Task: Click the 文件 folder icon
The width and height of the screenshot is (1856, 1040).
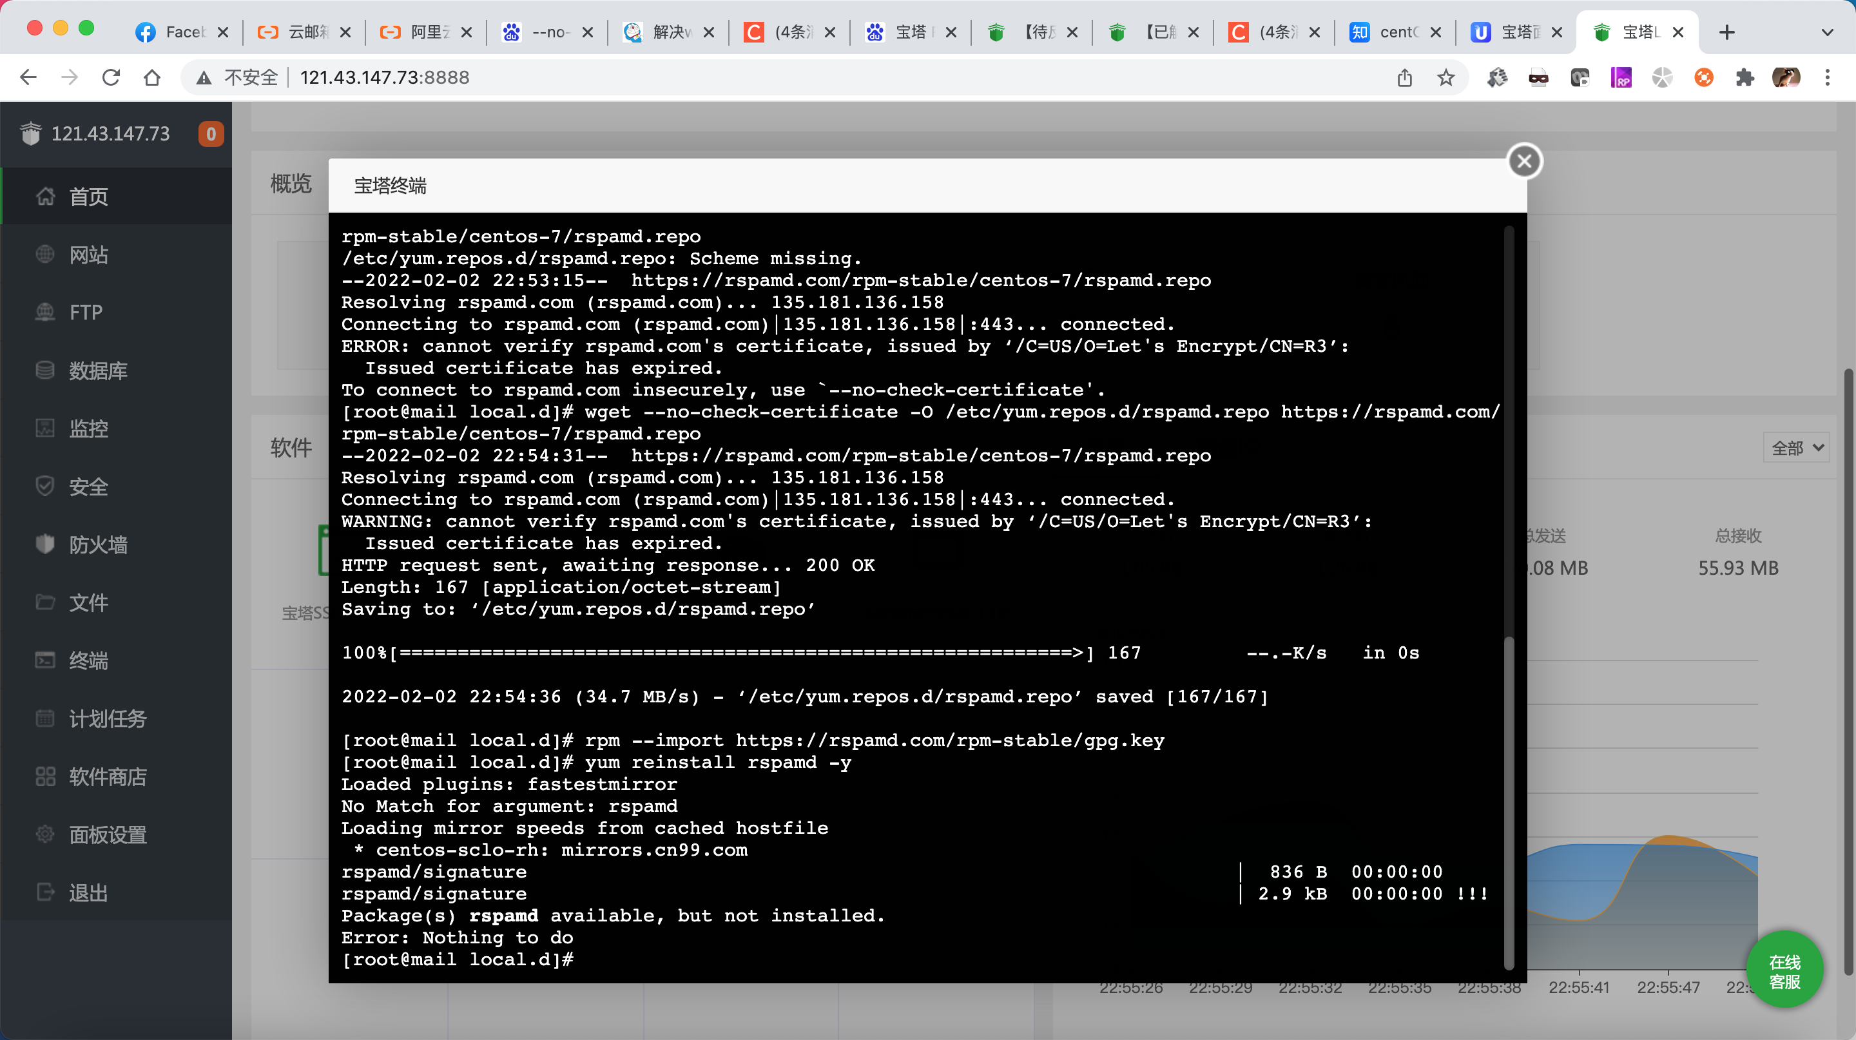Action: coord(44,602)
